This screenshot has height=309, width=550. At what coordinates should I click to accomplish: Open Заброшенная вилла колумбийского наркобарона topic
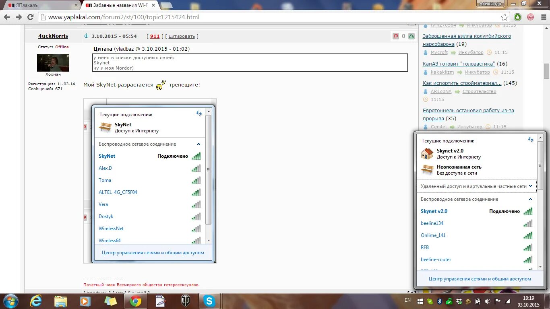pyautogui.click(x=467, y=40)
